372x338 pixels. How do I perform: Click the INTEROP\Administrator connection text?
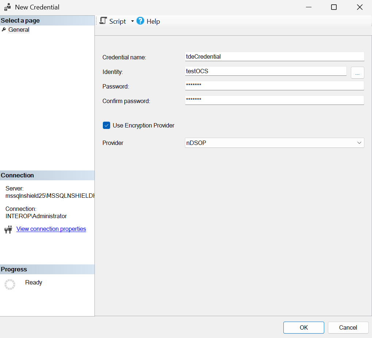(x=36, y=216)
